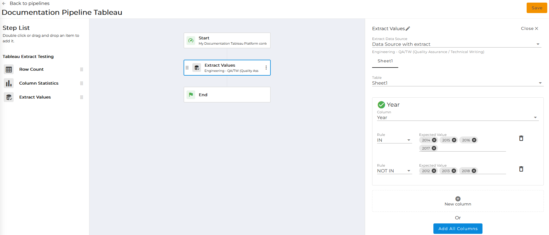The width and height of the screenshot is (549, 235).
Task: Select the Extract Values database icon in Step List
Action: tap(9, 97)
